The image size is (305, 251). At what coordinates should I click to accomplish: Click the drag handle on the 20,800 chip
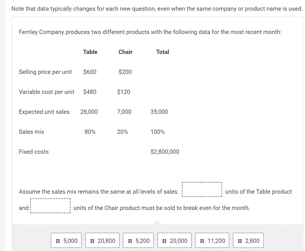click(93, 241)
